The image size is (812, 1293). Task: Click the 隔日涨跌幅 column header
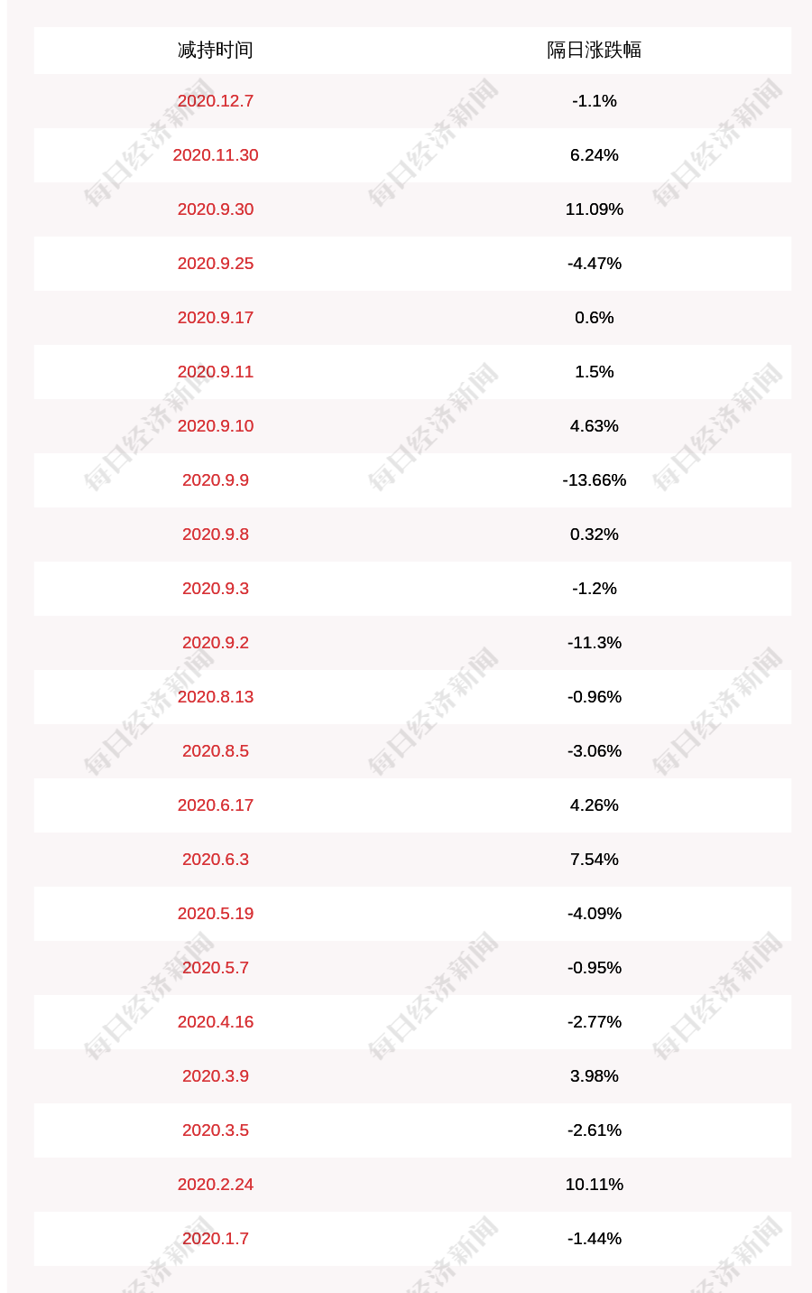tap(595, 50)
